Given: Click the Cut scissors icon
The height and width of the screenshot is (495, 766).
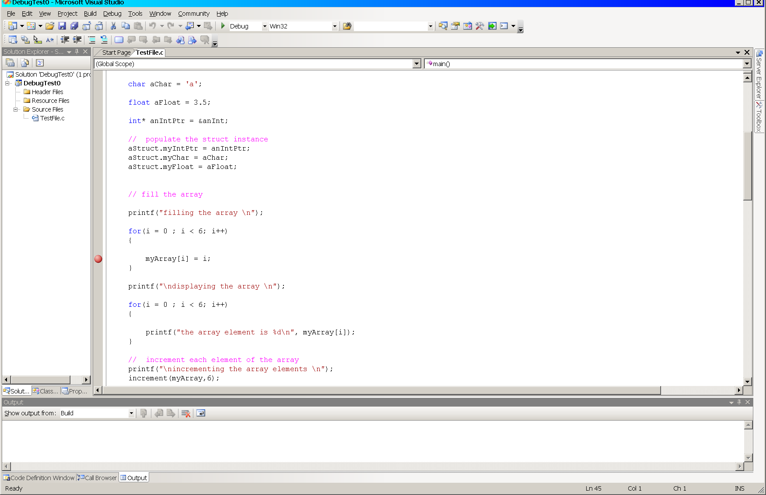Looking at the screenshot, I should pyautogui.click(x=113, y=26).
